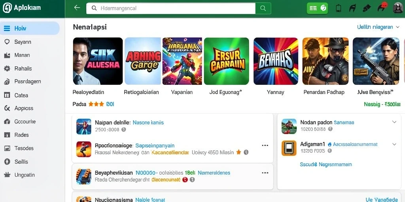Open the Beyapheviiusan app icon
This screenshot has width=405, height=202.
[84, 176]
